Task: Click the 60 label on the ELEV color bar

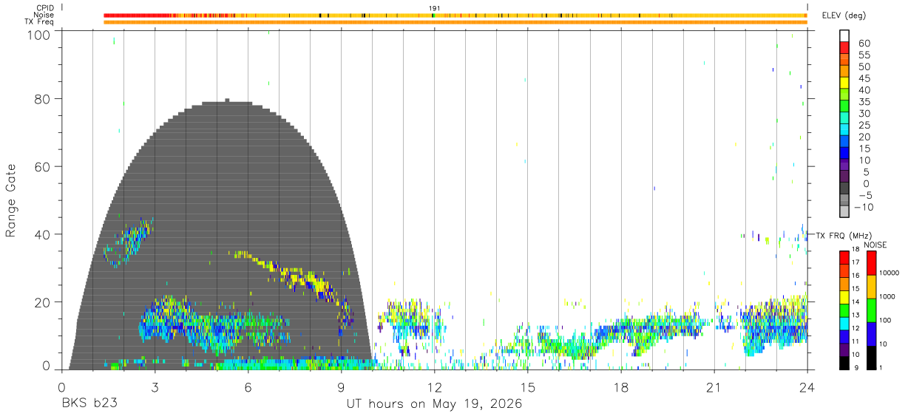Action: 863,44
